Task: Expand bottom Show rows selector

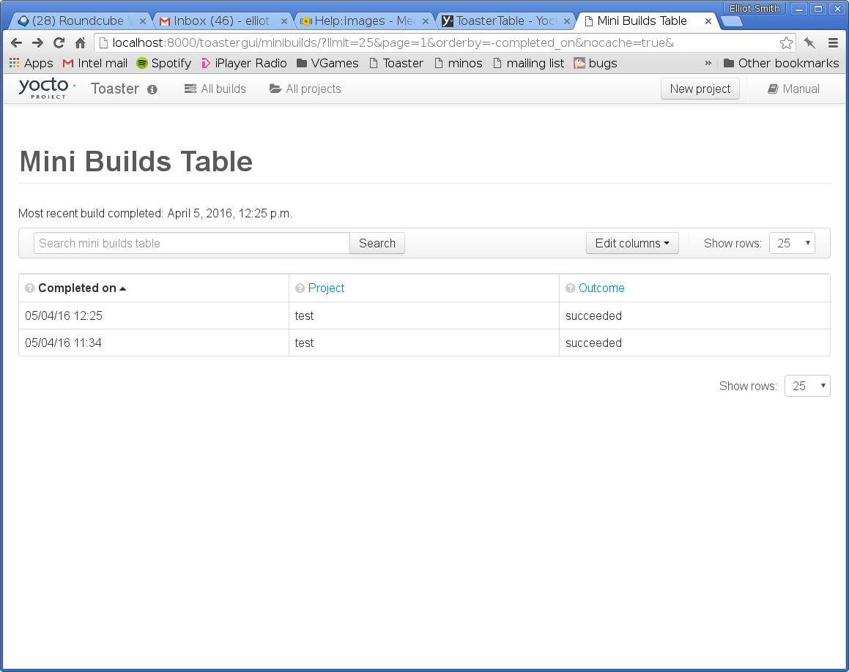Action: [807, 386]
